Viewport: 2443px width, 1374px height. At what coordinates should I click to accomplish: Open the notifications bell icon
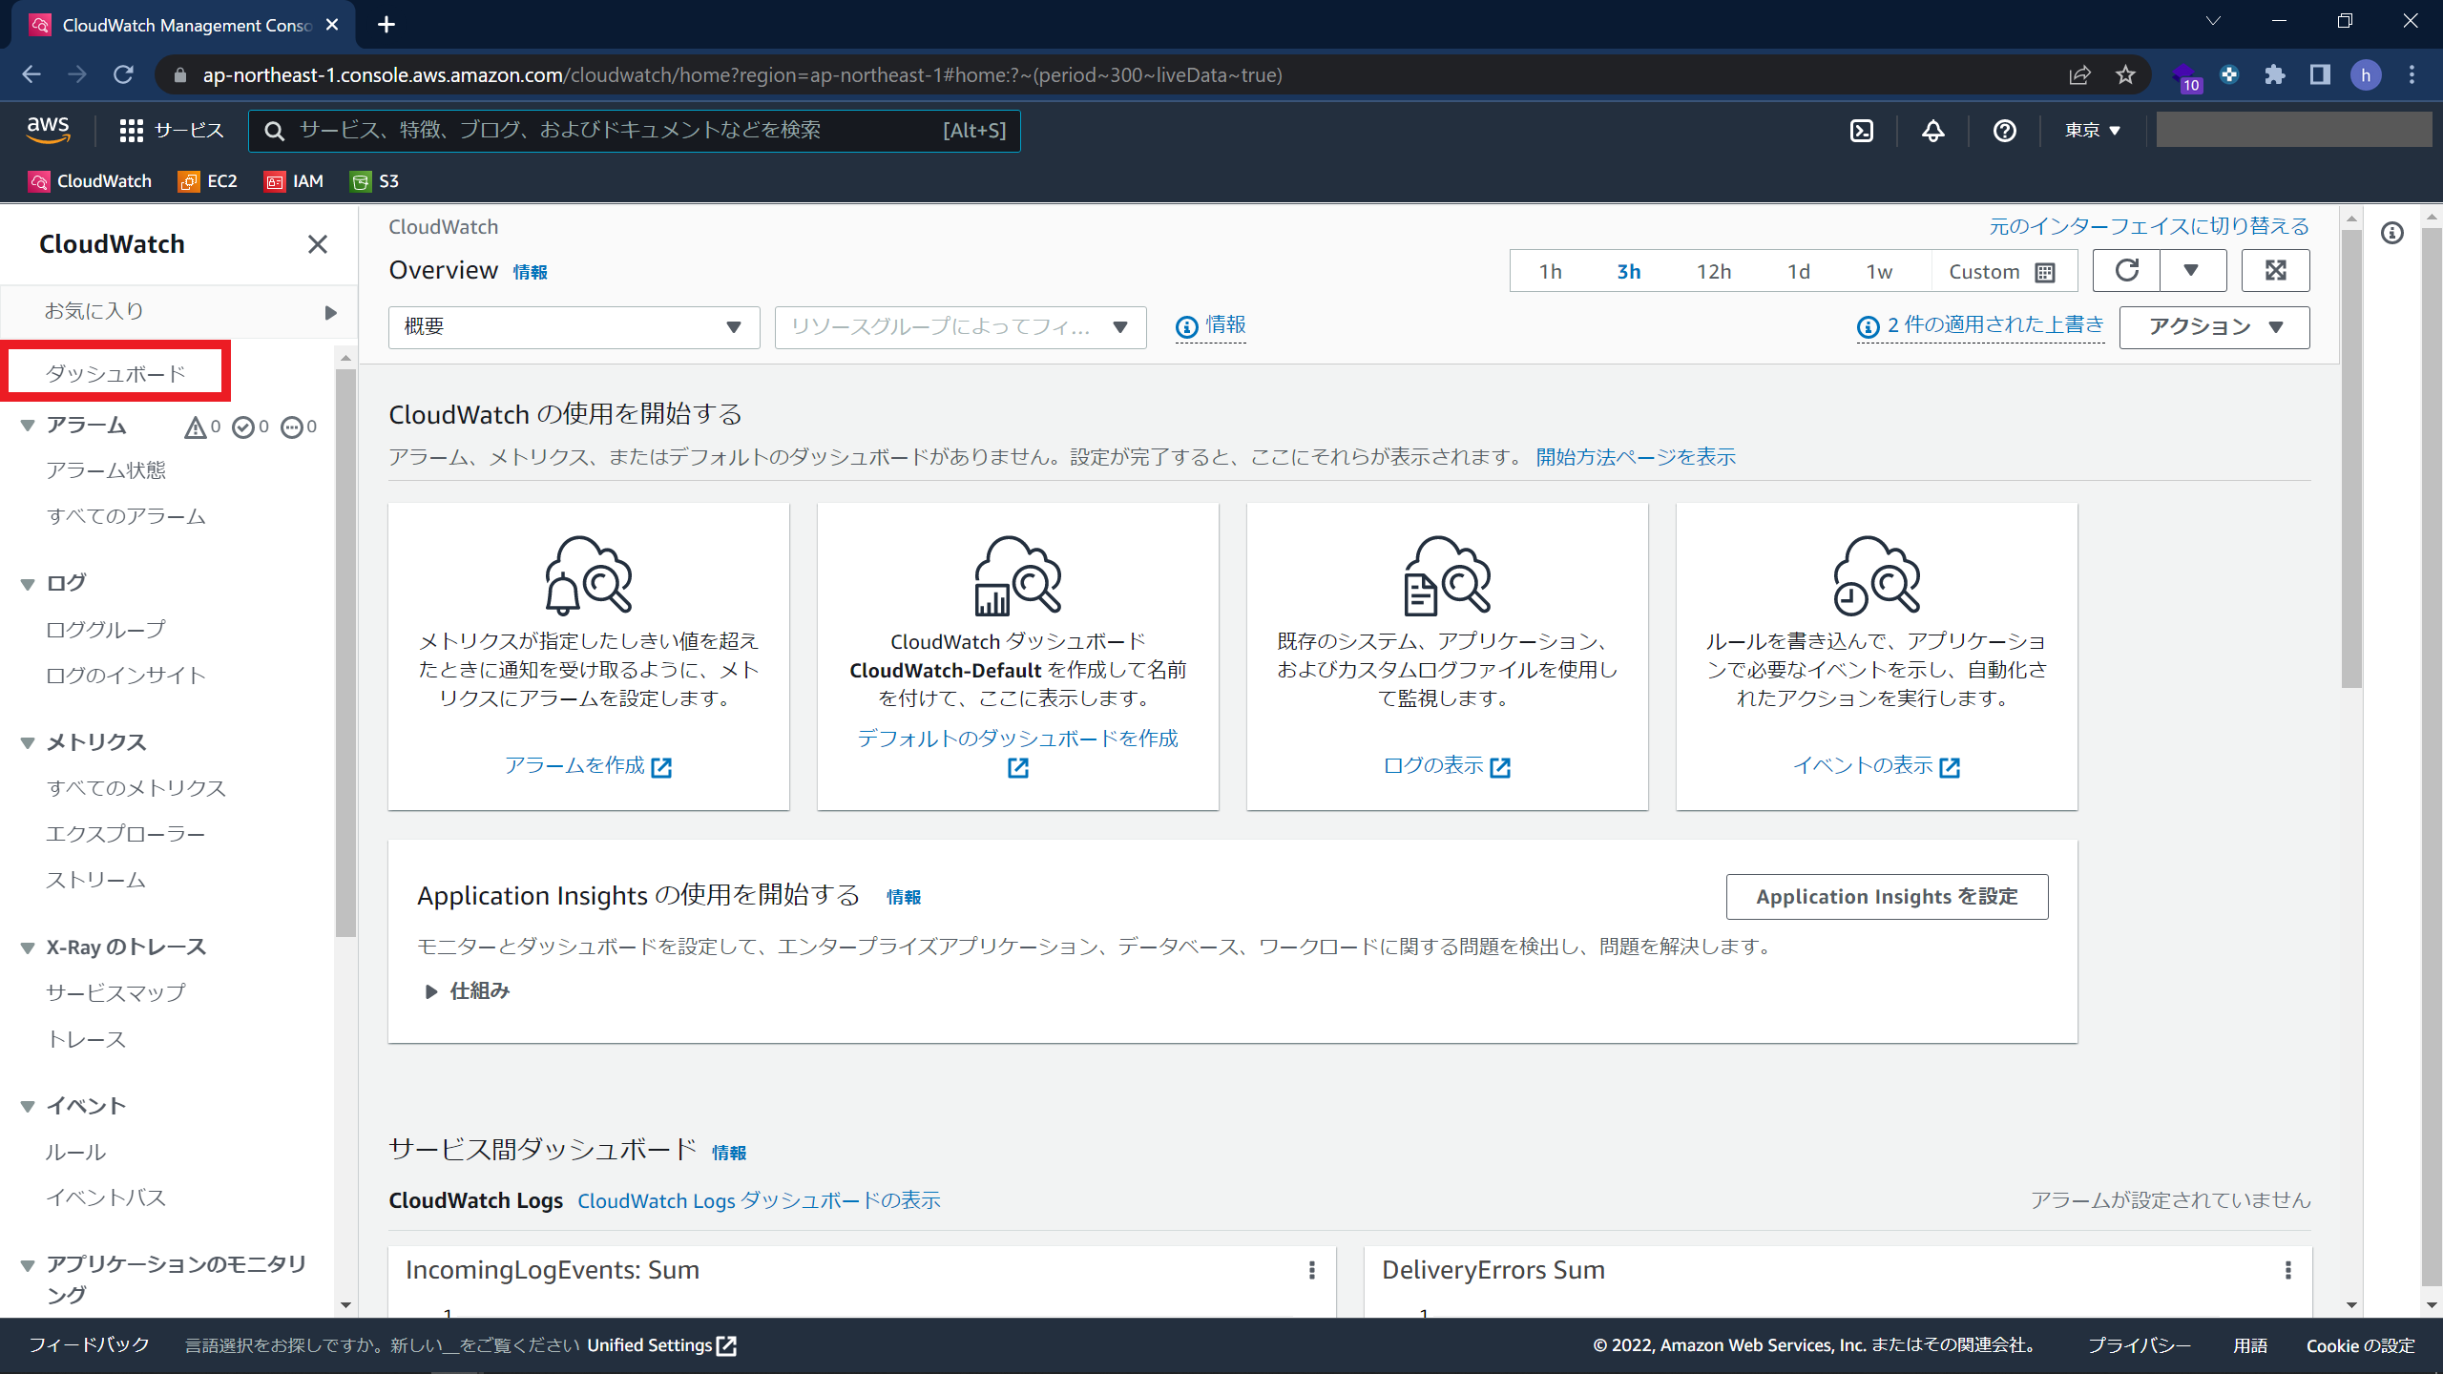pyautogui.click(x=1933, y=131)
